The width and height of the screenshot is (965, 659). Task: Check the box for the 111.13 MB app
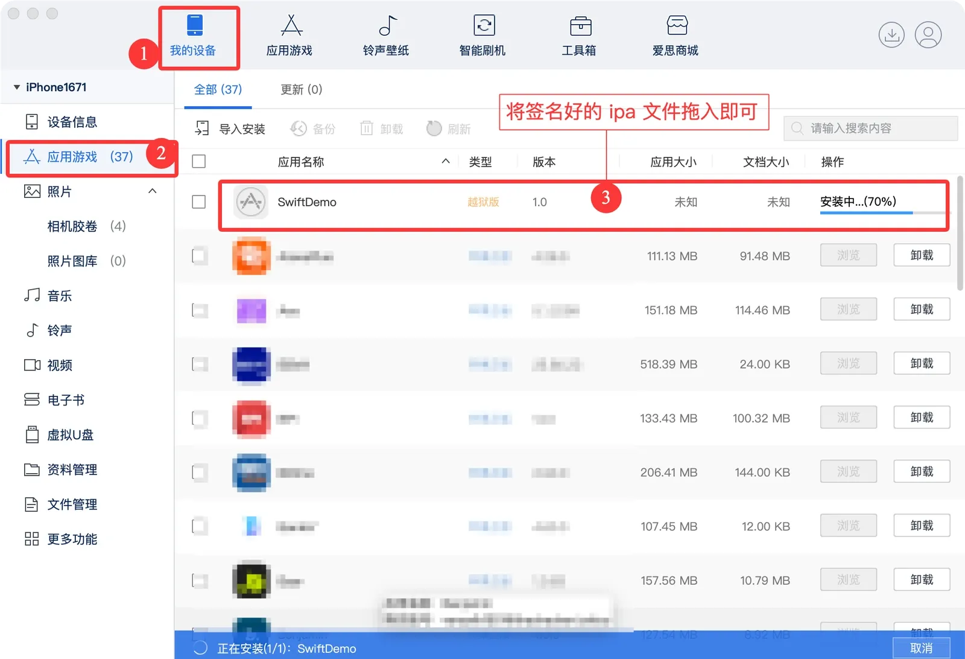click(199, 256)
